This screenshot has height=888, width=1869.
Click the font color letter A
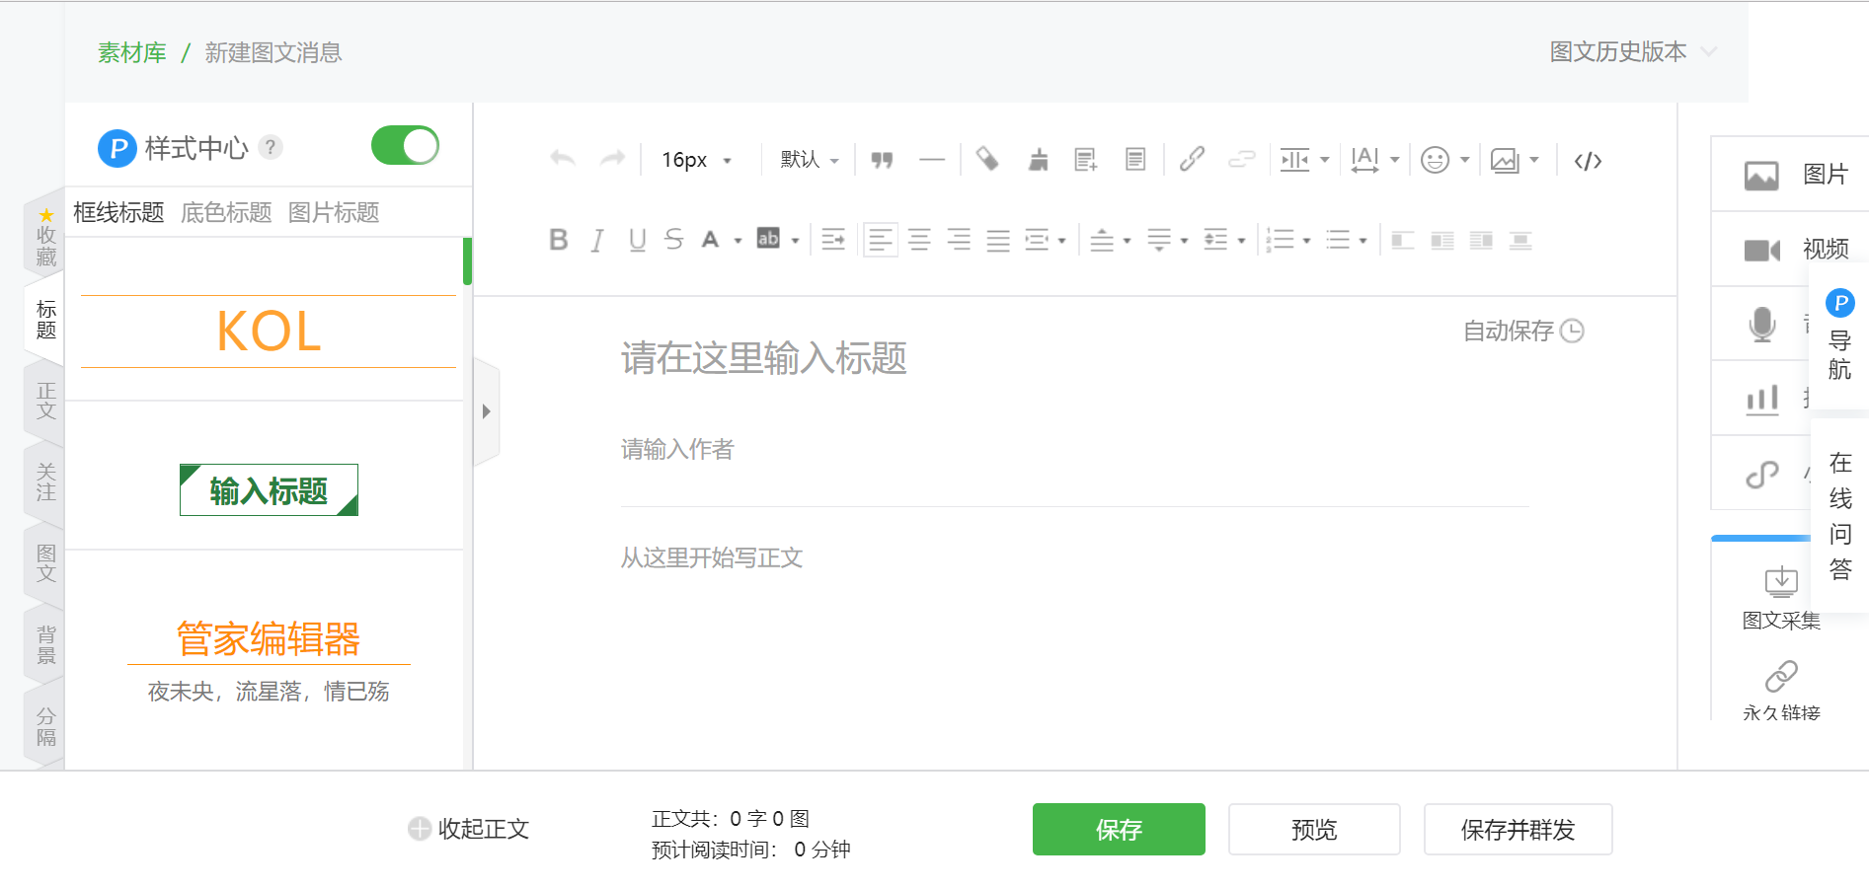(x=710, y=240)
